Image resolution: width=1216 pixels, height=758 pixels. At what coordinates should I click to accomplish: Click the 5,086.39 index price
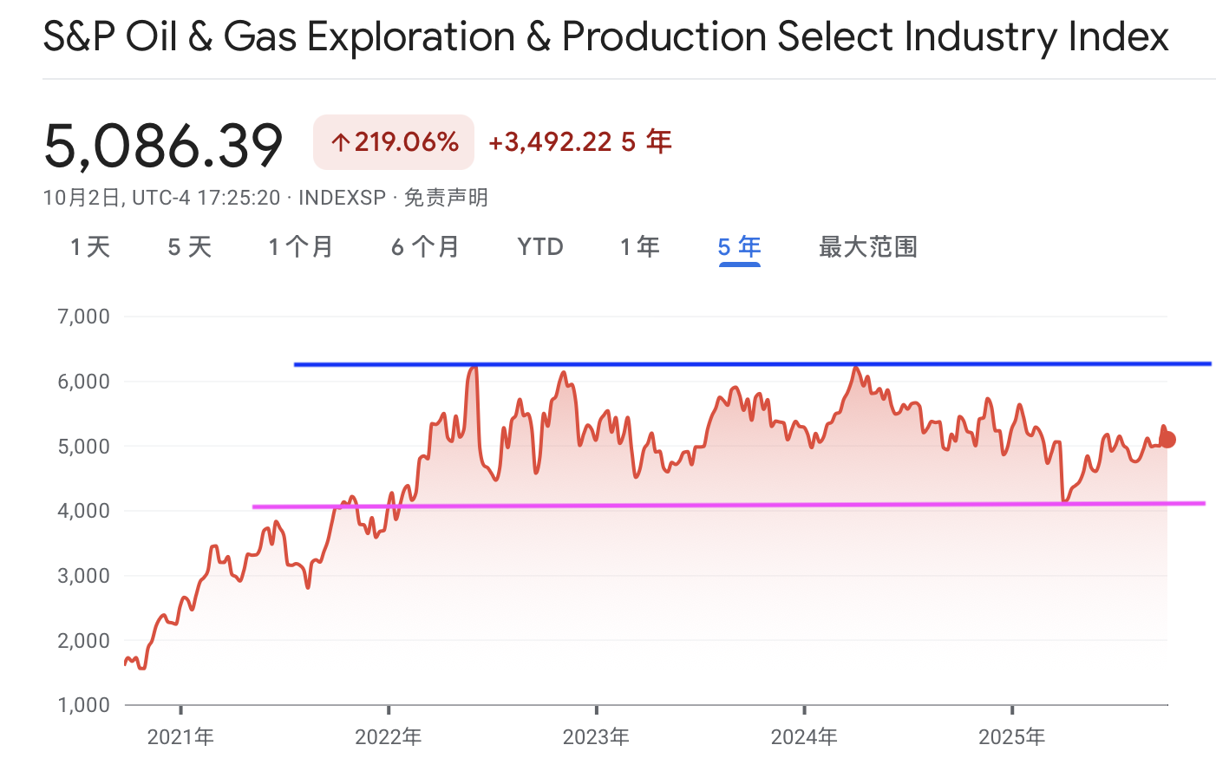coord(163,145)
